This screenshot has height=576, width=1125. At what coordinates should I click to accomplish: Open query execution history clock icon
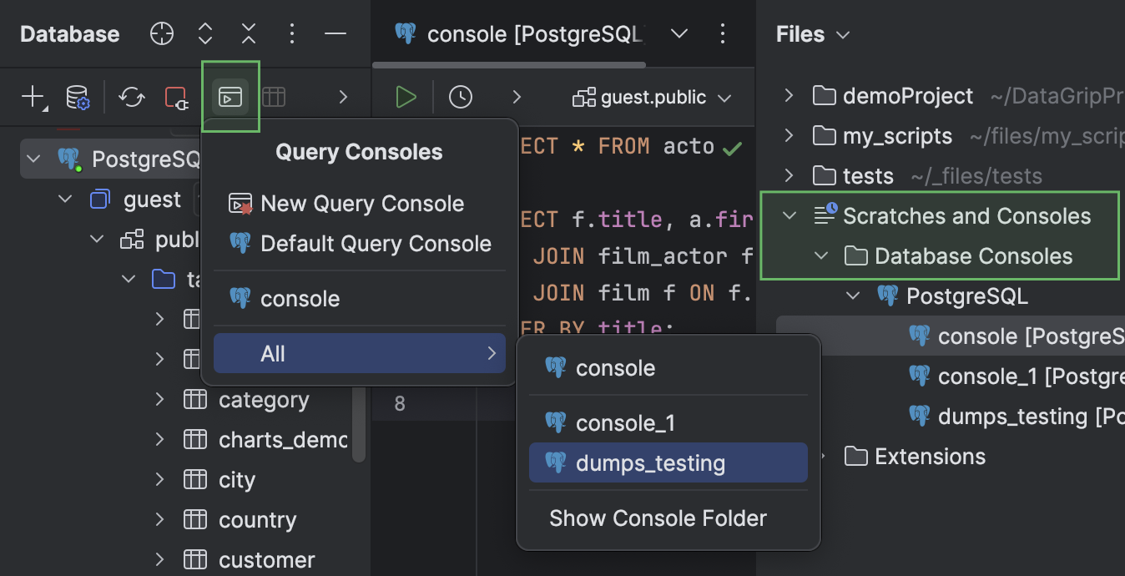(461, 96)
